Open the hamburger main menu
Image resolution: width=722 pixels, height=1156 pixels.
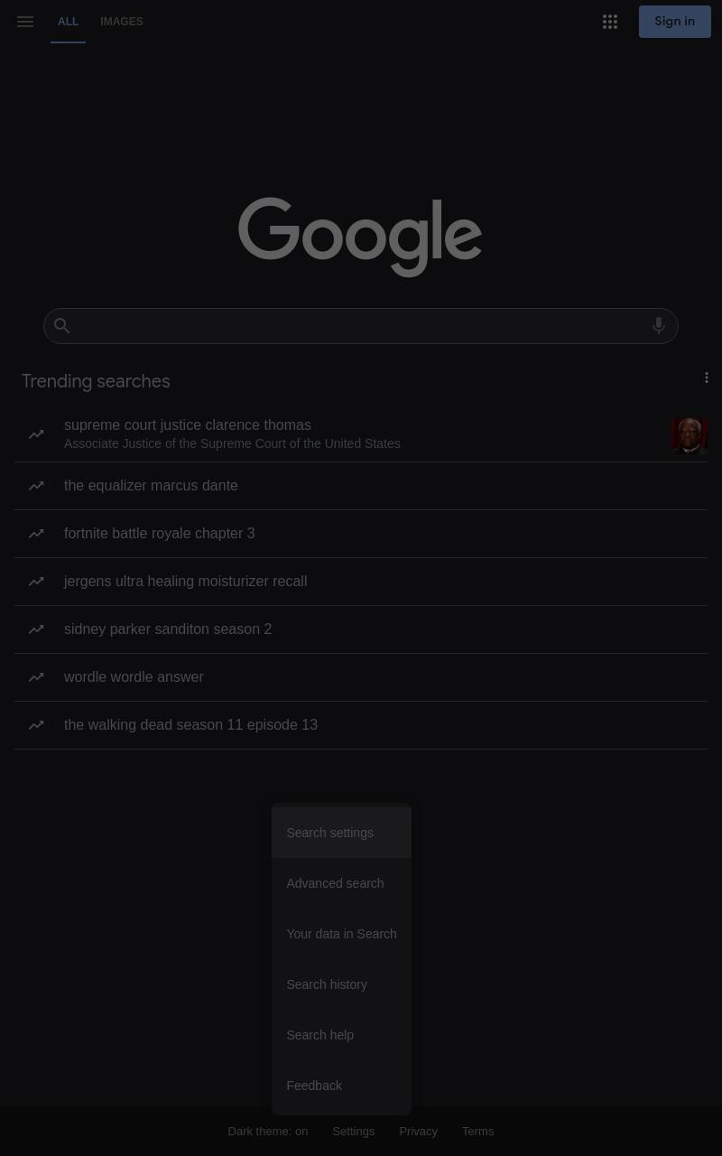[x=25, y=22]
